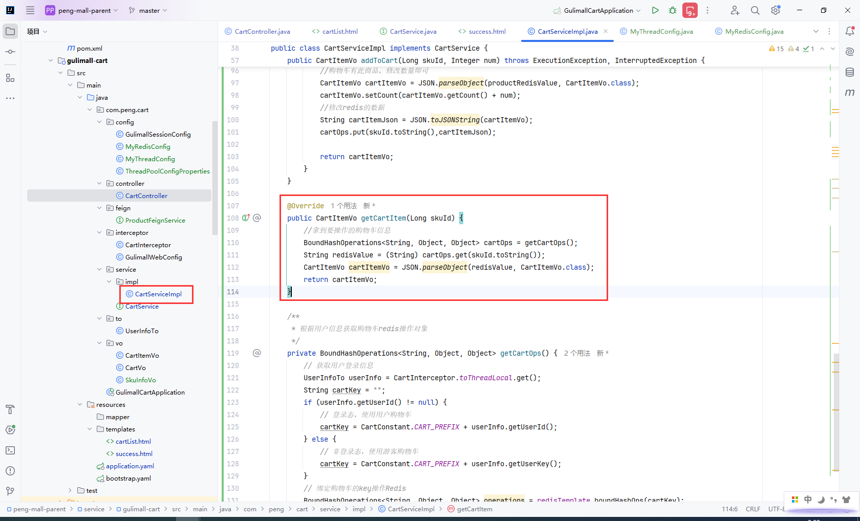
Task: Run GulimallCartApplication with the play icon
Action: (655, 10)
